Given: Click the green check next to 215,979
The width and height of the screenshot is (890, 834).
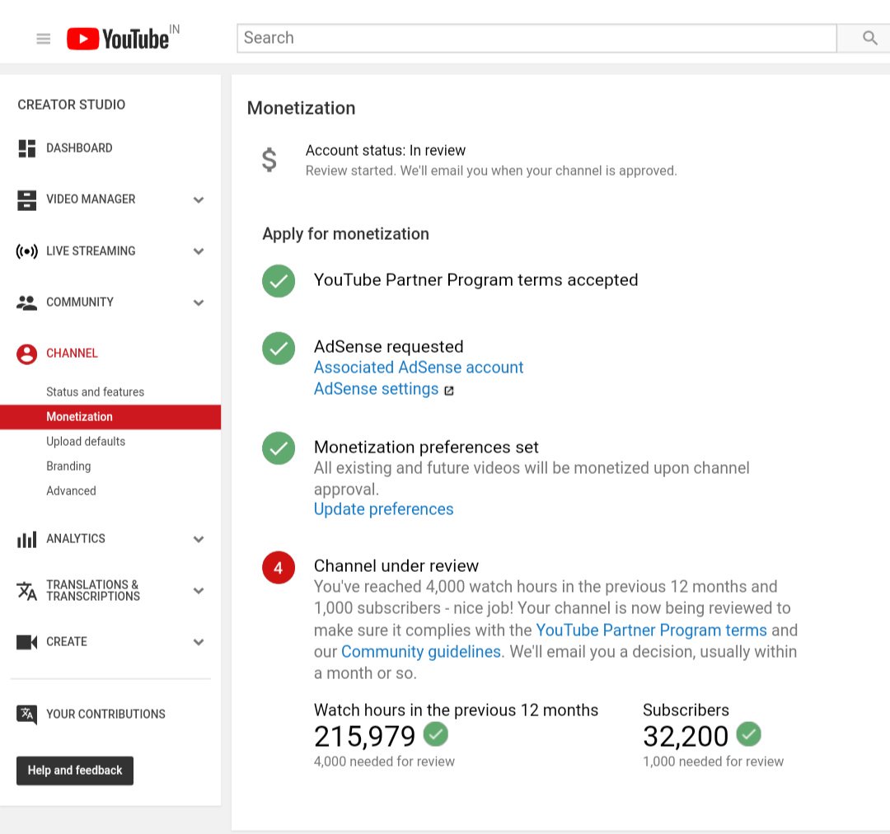Looking at the screenshot, I should click(435, 734).
